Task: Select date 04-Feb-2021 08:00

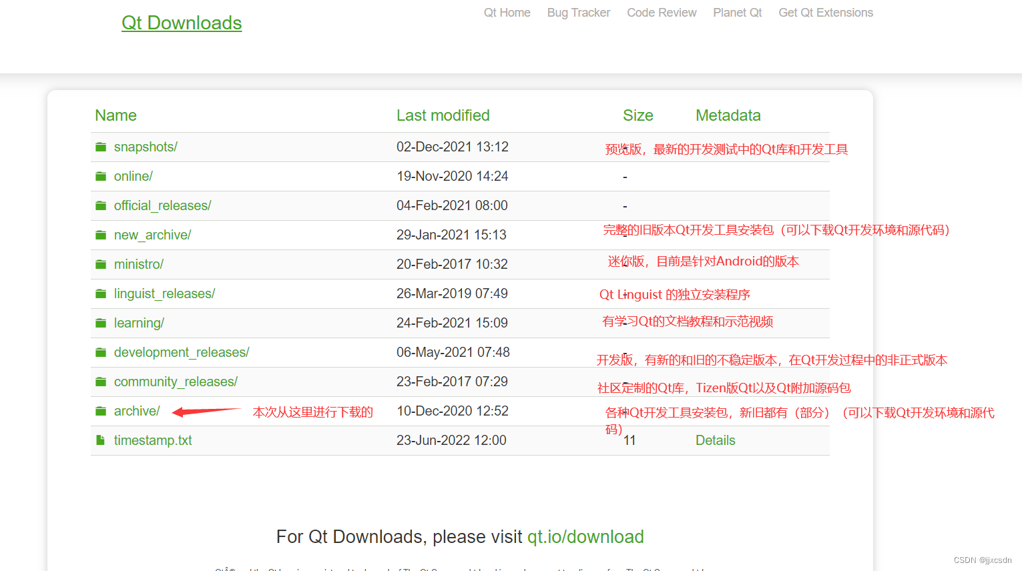Action: pyautogui.click(x=452, y=205)
